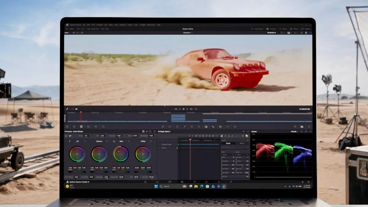Expand the Timeline 1 name dropdown
Screen dimensions: 368x207
coord(188,33)
